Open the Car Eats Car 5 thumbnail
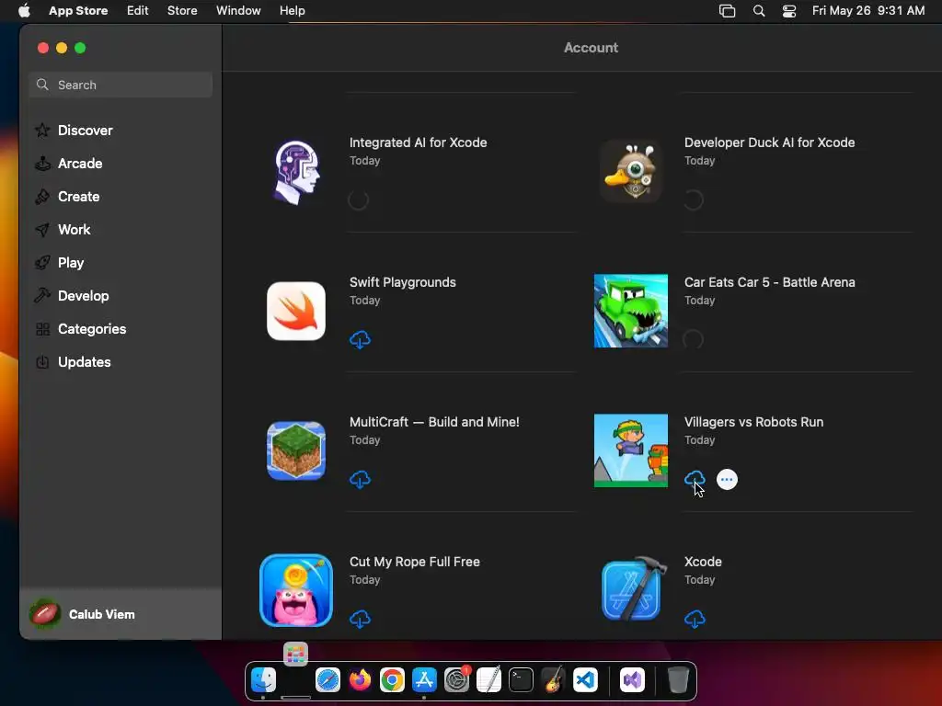 pyautogui.click(x=631, y=311)
